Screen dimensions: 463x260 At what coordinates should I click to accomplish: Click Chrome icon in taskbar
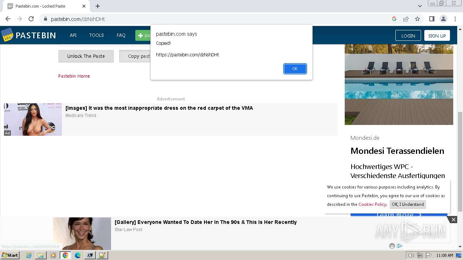click(x=65, y=255)
